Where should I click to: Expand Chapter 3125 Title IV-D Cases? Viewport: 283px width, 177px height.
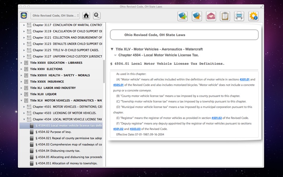point(24,50)
